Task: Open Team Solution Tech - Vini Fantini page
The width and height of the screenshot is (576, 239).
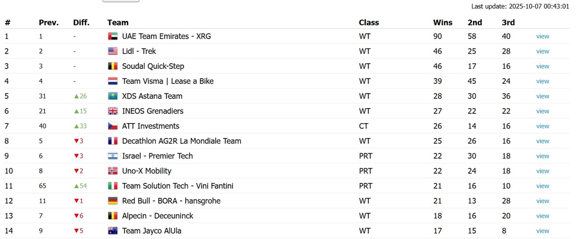Action: coord(178,186)
